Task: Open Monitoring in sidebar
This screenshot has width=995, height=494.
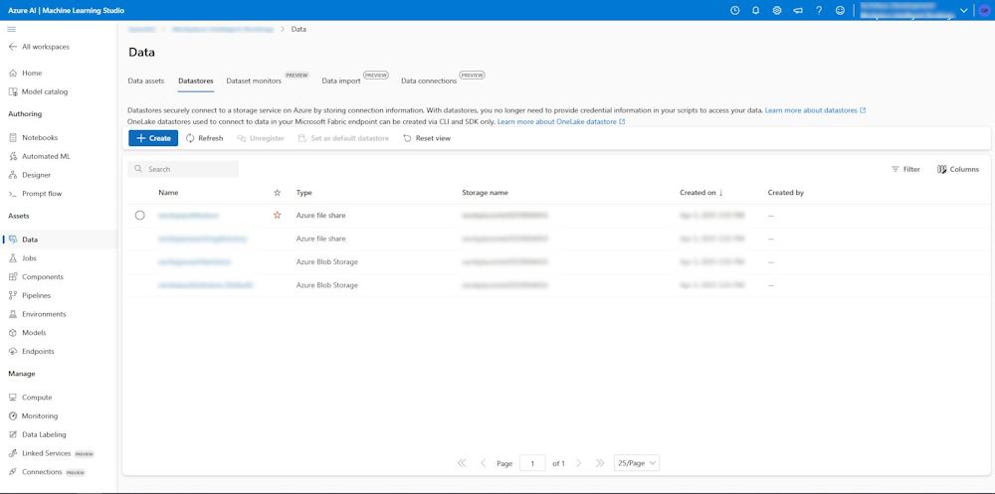Action: pos(34,416)
